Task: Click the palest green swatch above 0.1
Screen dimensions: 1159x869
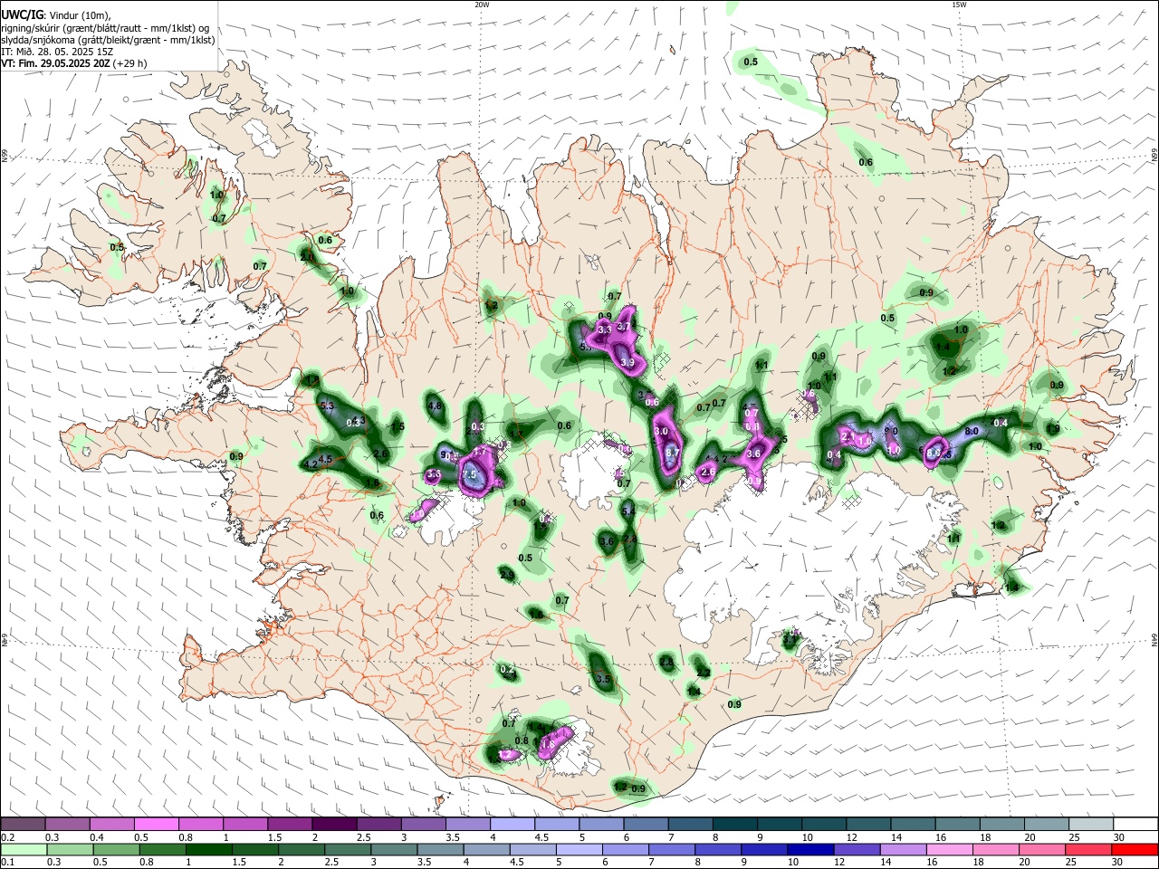Action: tap(23, 849)
